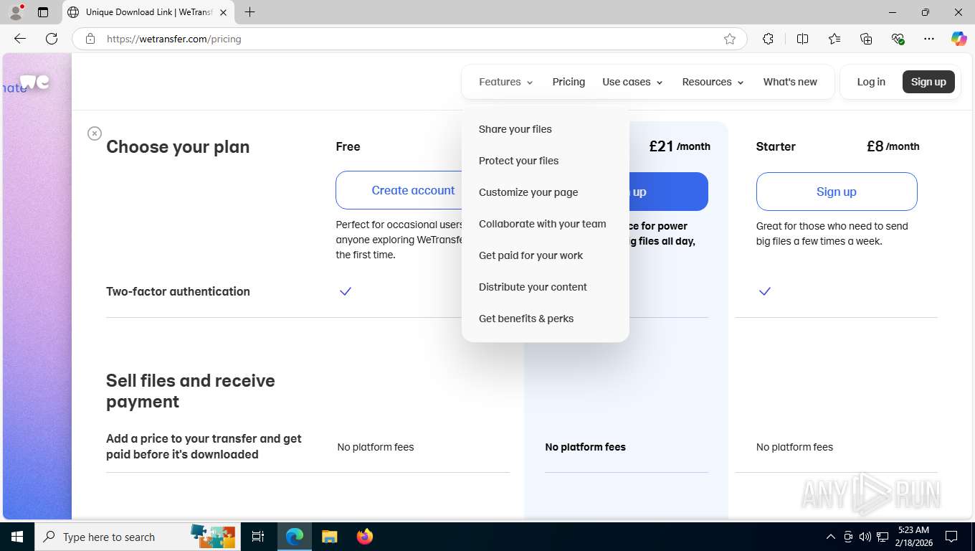Select Get benefits & perks entry

coord(526,319)
